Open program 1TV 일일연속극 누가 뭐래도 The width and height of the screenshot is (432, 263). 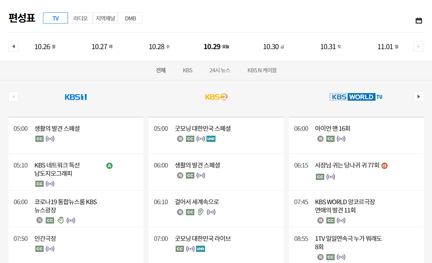349,243
